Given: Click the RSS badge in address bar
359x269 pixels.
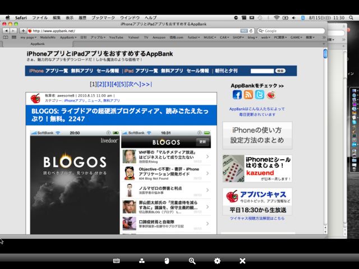Looking at the screenshot, I should point(244,31).
